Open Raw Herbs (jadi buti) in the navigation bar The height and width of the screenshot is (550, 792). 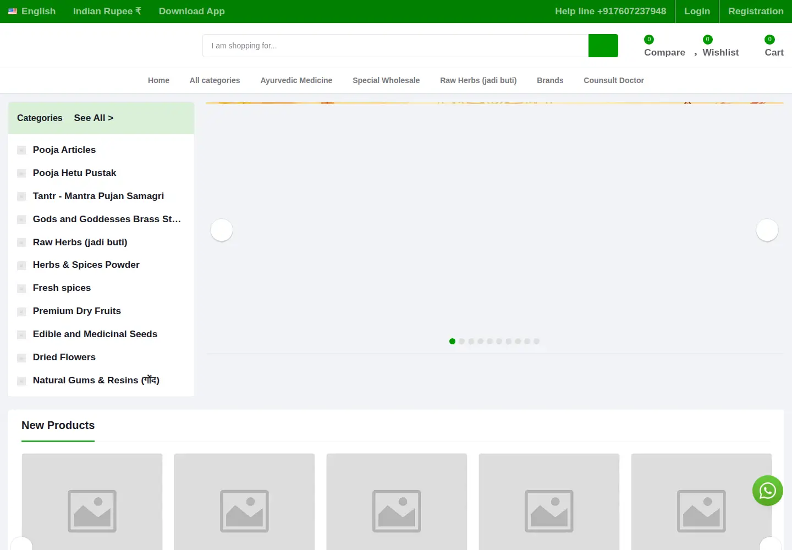(479, 80)
